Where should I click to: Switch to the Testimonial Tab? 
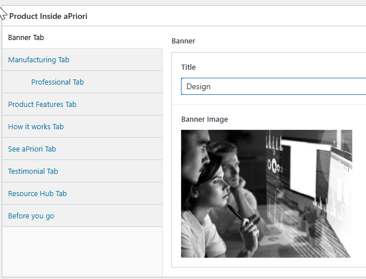[82, 172]
